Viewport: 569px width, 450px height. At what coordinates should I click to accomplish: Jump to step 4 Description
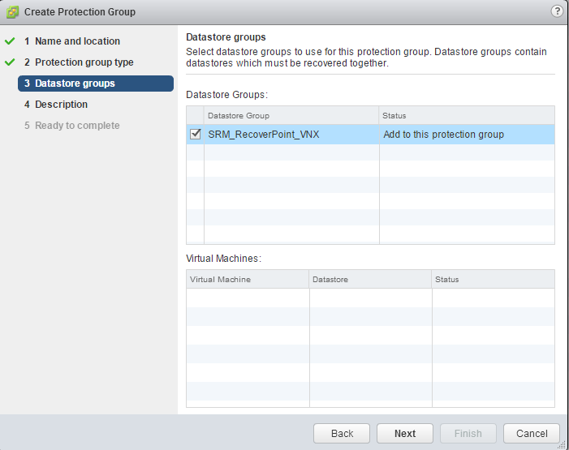tap(61, 105)
